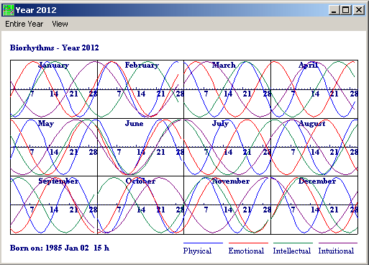Click day 14 marker in October chart
The height and width of the screenshot is (265, 369).
(x=141, y=210)
